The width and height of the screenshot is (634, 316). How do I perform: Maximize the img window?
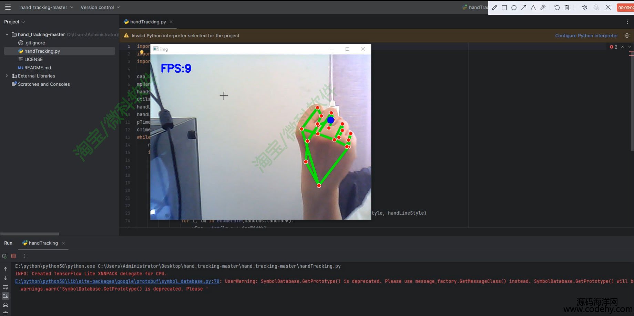347,49
